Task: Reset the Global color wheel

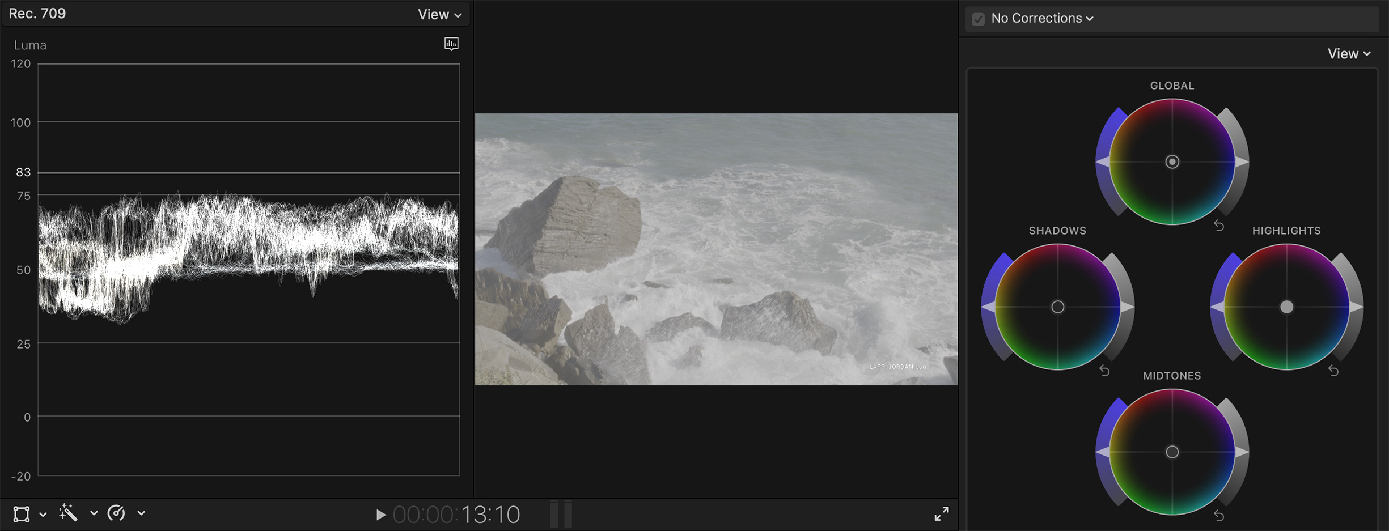Action: coord(1219,226)
